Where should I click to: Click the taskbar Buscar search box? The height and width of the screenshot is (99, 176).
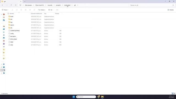pyautogui.click(x=86, y=97)
